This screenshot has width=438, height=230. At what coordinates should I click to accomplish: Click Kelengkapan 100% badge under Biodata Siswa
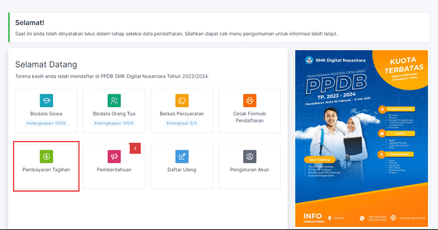[x=46, y=123]
